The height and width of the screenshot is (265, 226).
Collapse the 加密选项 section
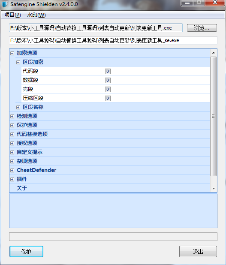pos(12,54)
